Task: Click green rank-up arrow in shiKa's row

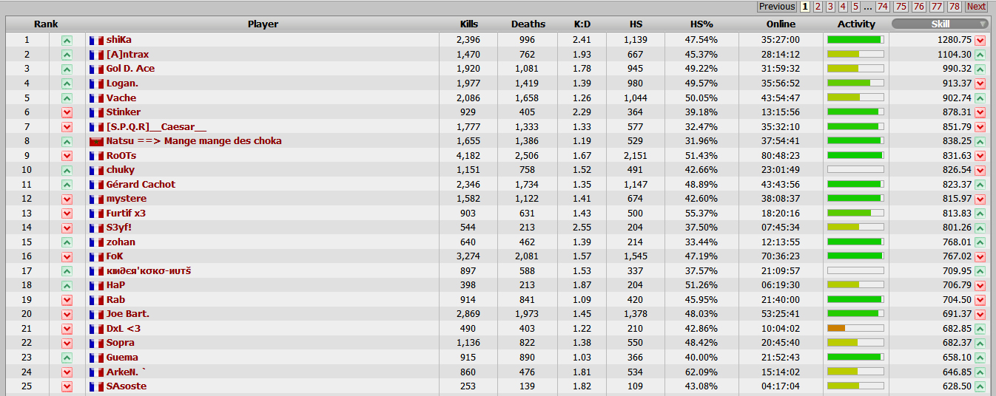Action: click(67, 40)
